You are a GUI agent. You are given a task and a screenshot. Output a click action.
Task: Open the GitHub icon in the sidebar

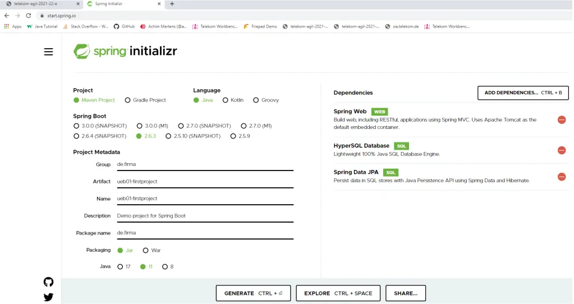[48, 282]
